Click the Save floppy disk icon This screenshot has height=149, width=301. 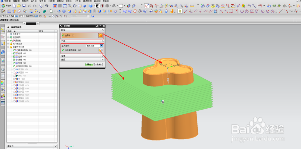click(x=24, y=6)
